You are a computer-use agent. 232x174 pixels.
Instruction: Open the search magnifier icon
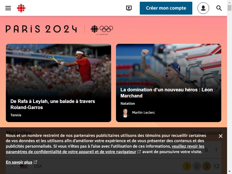219,8
